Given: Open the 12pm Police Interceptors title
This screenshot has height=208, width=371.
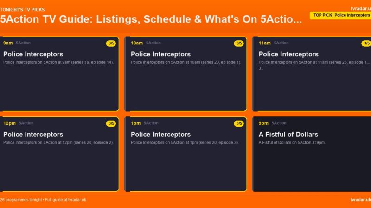Looking at the screenshot, I should pos(33,135).
